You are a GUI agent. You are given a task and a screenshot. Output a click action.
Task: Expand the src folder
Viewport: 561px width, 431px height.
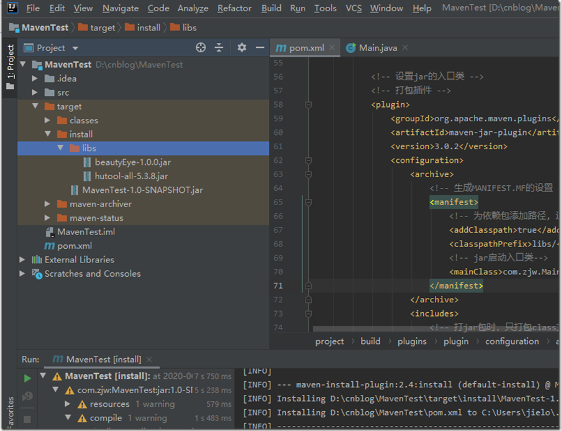tap(35, 92)
